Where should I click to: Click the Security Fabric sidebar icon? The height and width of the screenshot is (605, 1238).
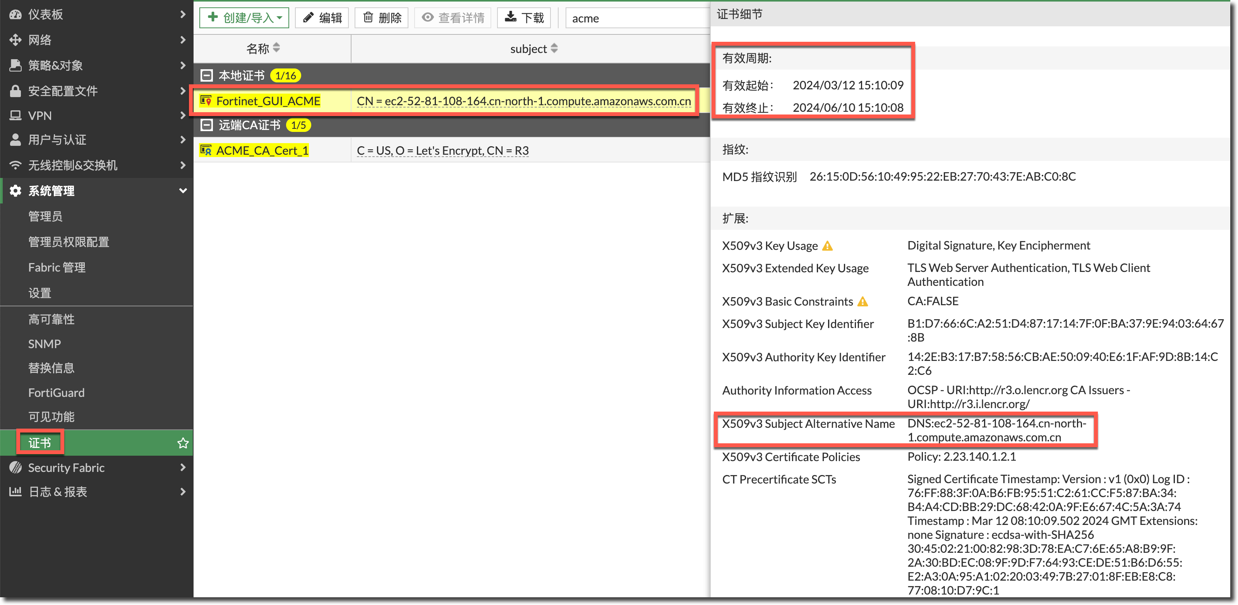tap(15, 468)
